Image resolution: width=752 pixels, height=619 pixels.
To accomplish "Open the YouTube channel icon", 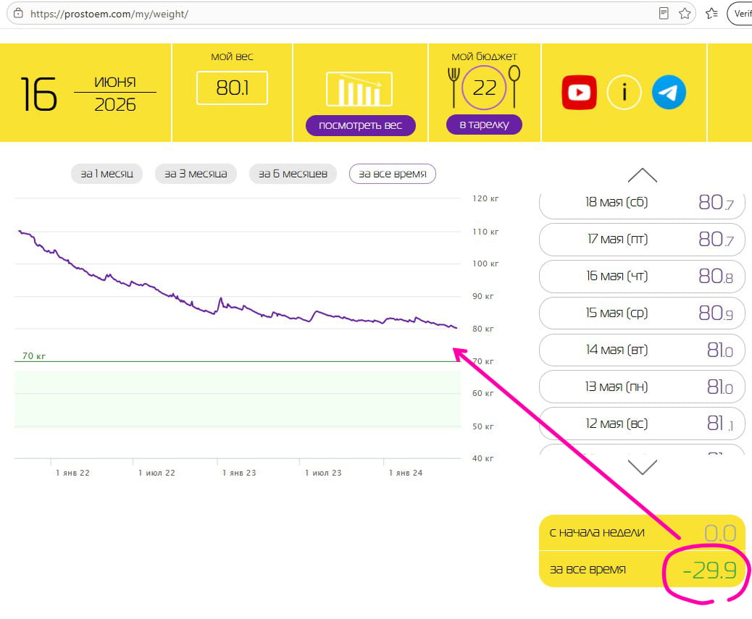I will 579,93.
